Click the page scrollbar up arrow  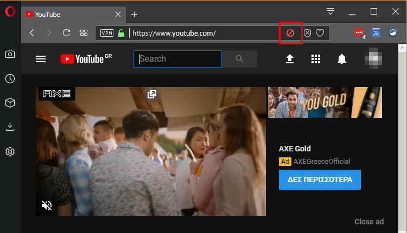coord(402,48)
